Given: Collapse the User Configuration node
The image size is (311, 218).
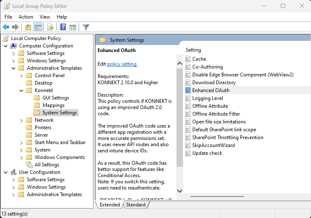Looking at the screenshot, I should pyautogui.click(x=6, y=172).
